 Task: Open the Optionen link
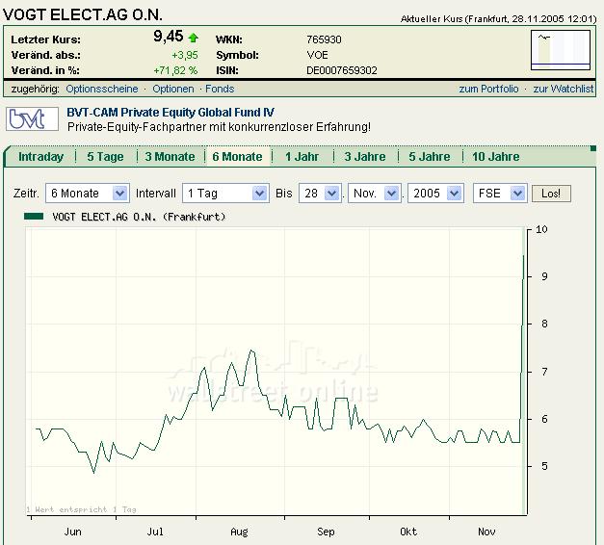click(x=173, y=89)
